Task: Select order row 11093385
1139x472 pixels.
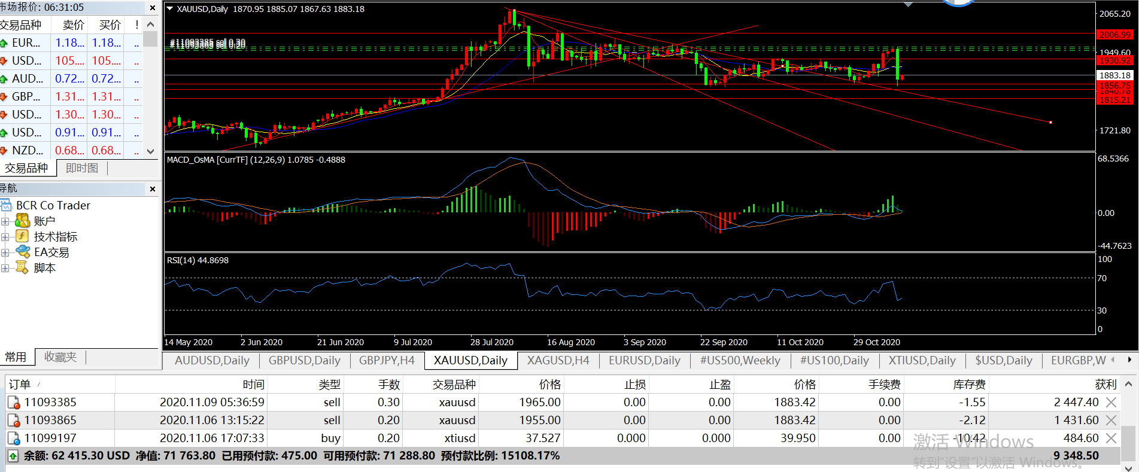Action: 562,403
